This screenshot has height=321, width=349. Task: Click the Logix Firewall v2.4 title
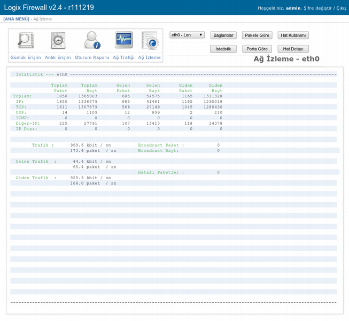coord(49,7)
